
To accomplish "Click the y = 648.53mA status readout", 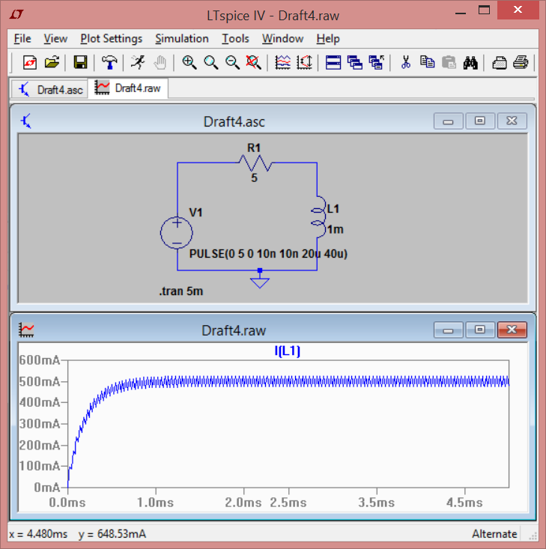I will tap(112, 534).
